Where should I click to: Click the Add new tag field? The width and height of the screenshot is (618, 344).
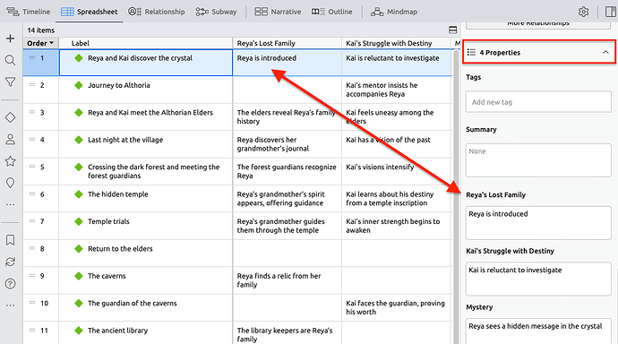[538, 102]
